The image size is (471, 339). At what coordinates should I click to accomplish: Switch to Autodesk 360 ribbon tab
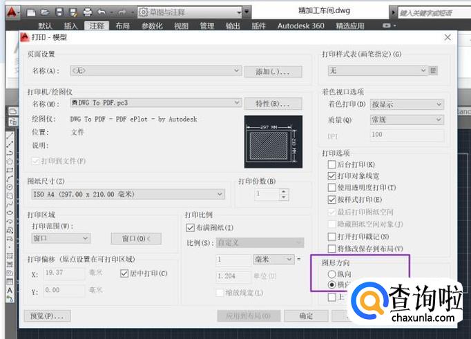point(300,26)
